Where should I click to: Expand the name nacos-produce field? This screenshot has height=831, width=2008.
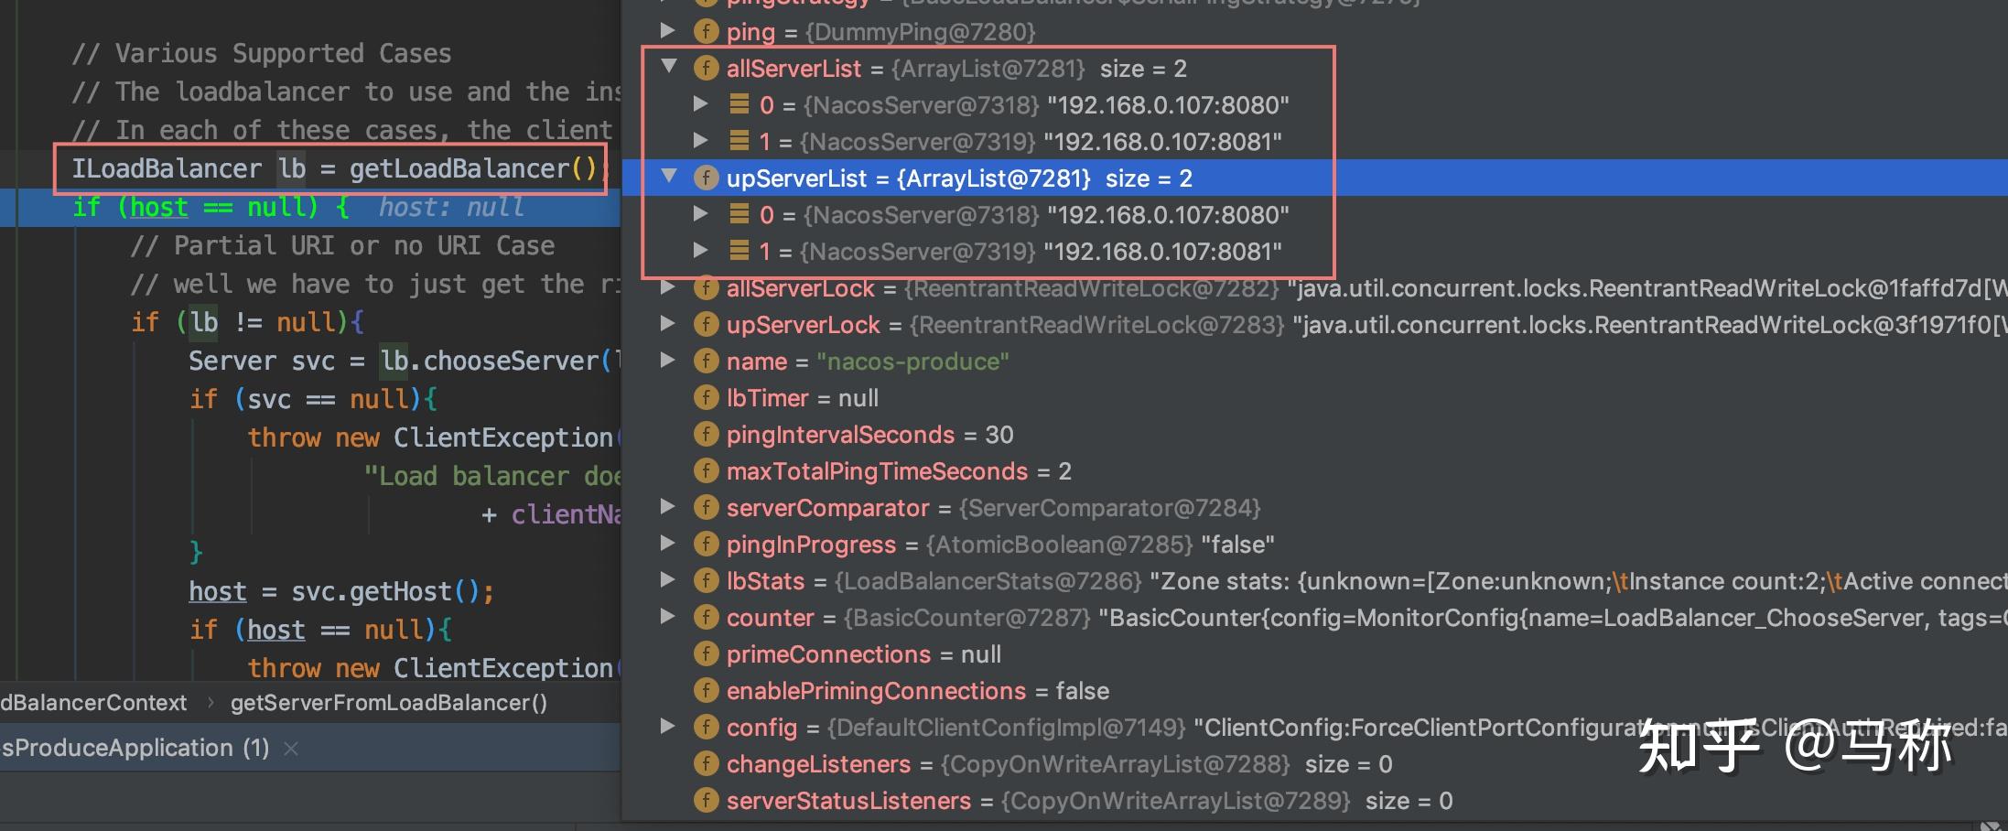(x=668, y=361)
